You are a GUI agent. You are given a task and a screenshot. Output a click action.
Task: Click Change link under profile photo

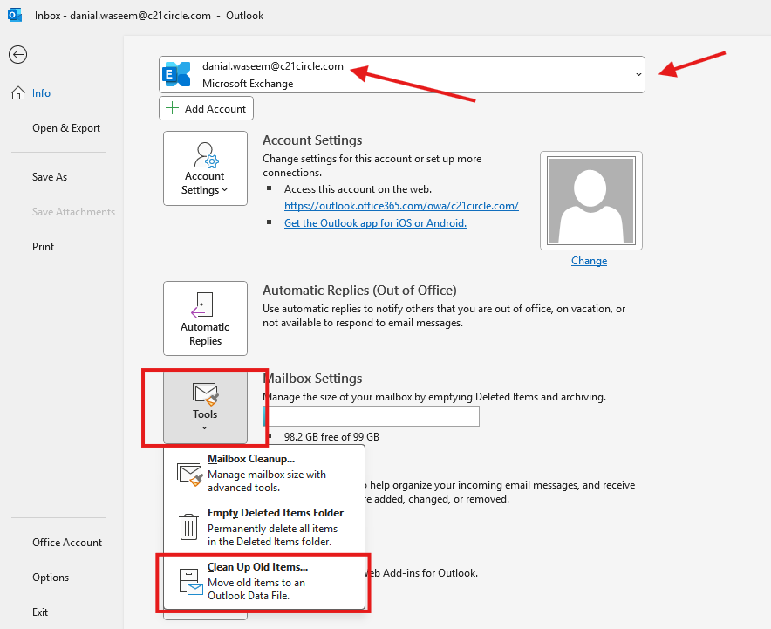(589, 261)
